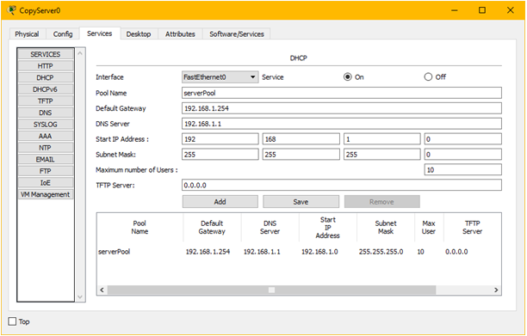This screenshot has height=336, width=527.
Task: Open the FTP service settings
Action: pos(46,171)
